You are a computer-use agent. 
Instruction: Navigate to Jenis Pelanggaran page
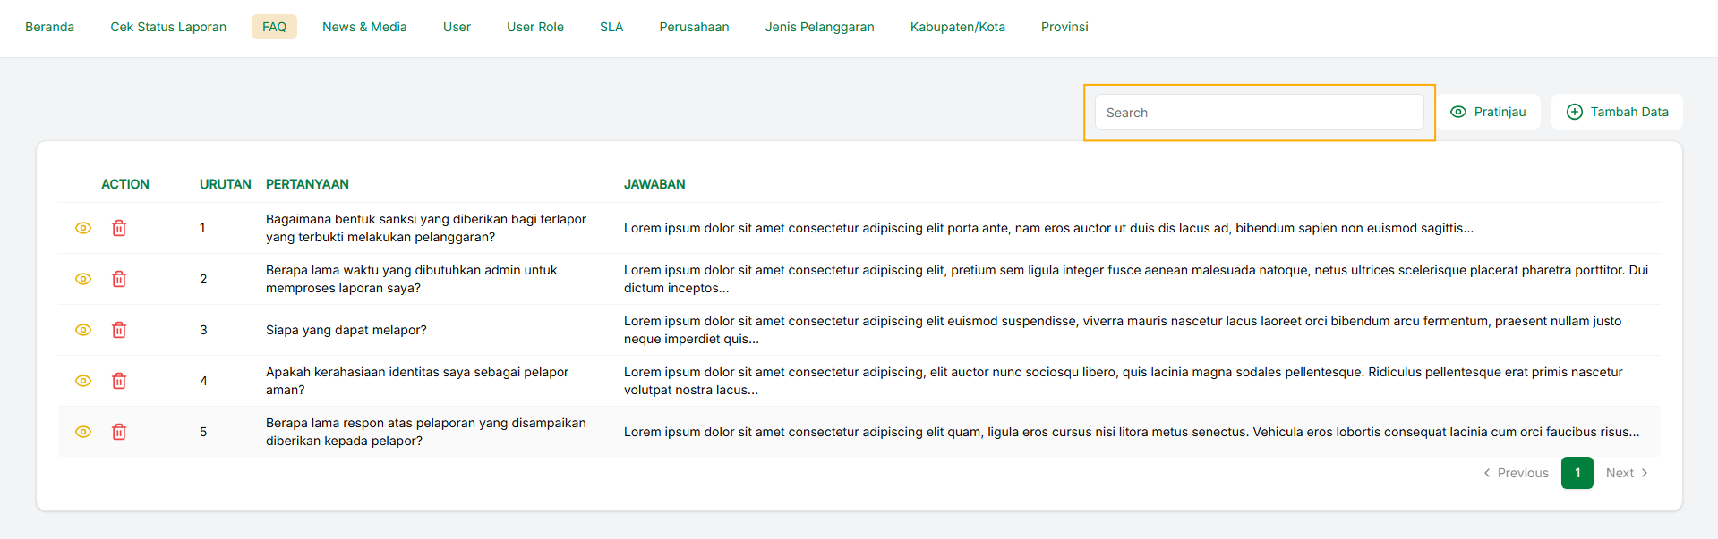[819, 27]
